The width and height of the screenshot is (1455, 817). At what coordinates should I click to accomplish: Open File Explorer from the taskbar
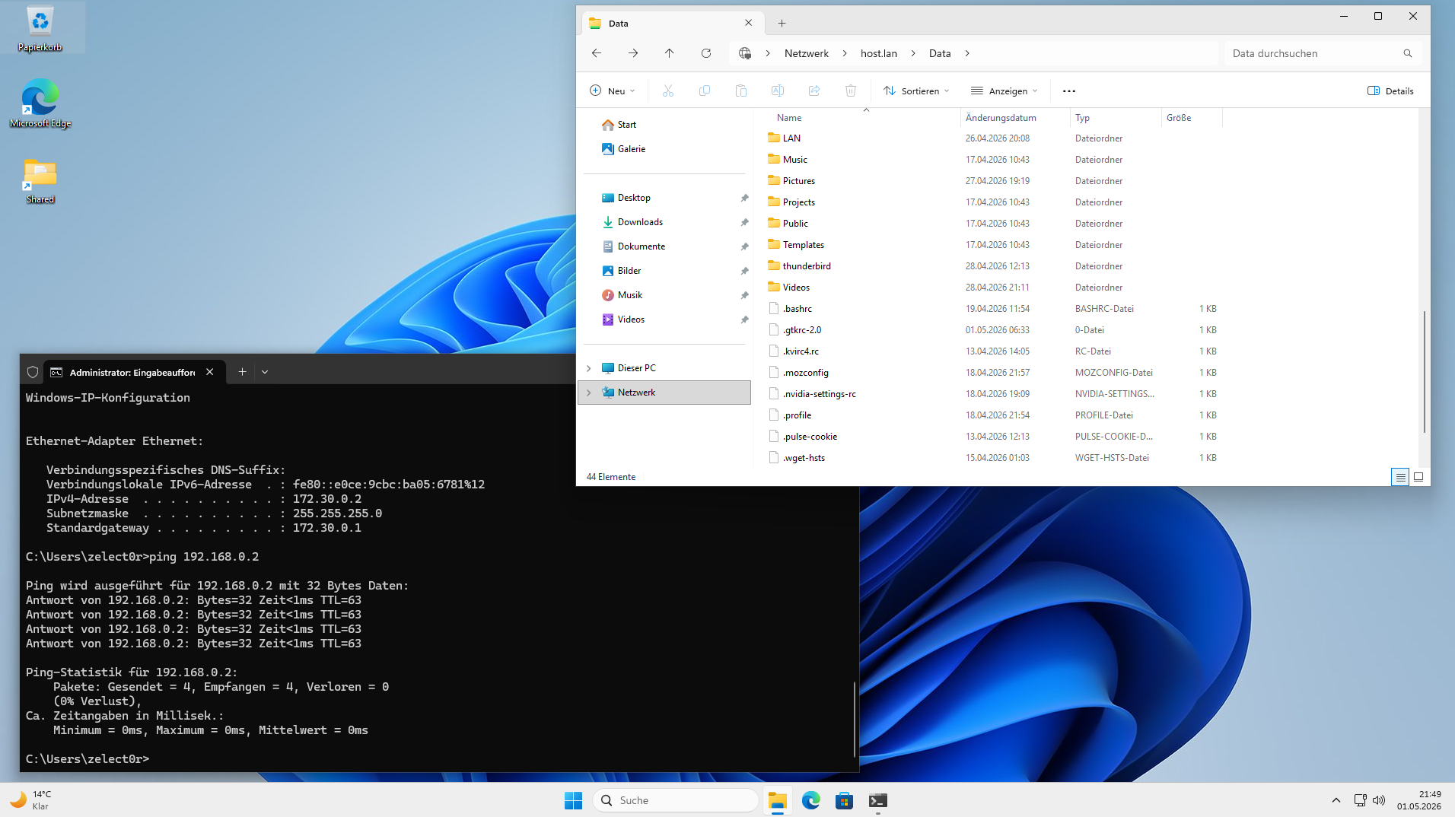[x=777, y=800]
